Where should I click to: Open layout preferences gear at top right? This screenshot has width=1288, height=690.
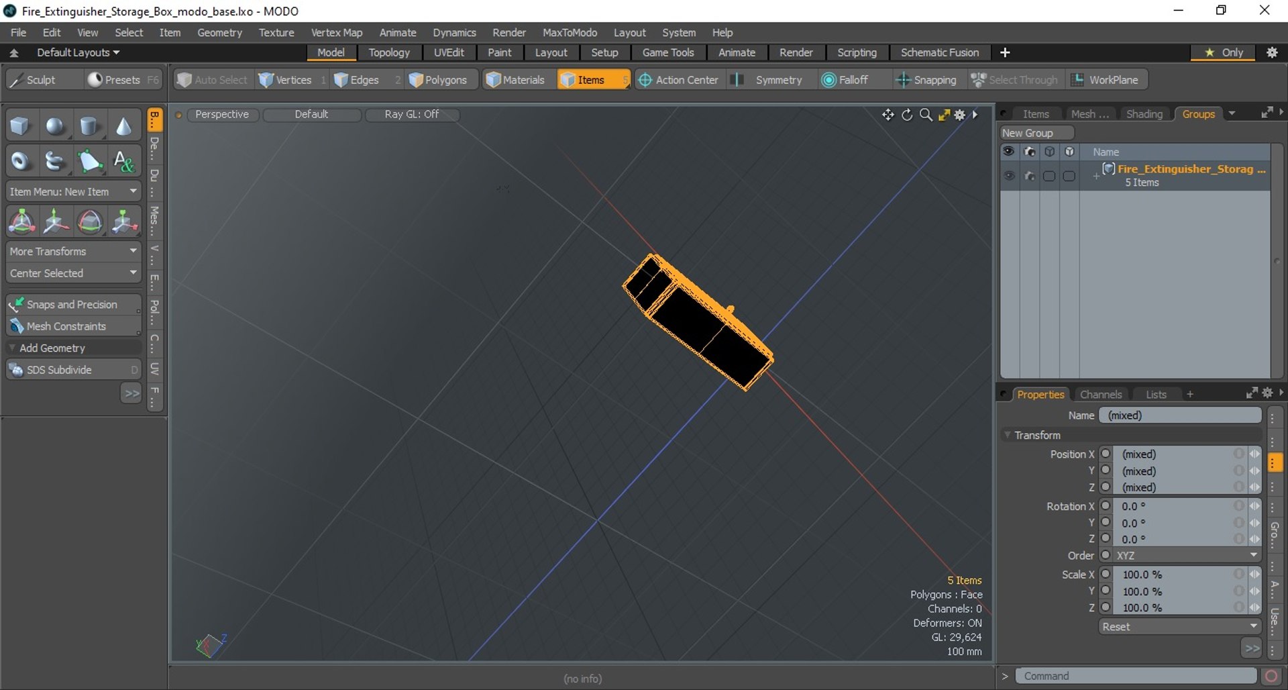(x=1272, y=52)
